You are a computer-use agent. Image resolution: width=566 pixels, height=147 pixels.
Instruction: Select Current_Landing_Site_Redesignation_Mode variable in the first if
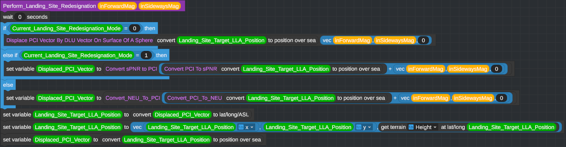coord(66,29)
